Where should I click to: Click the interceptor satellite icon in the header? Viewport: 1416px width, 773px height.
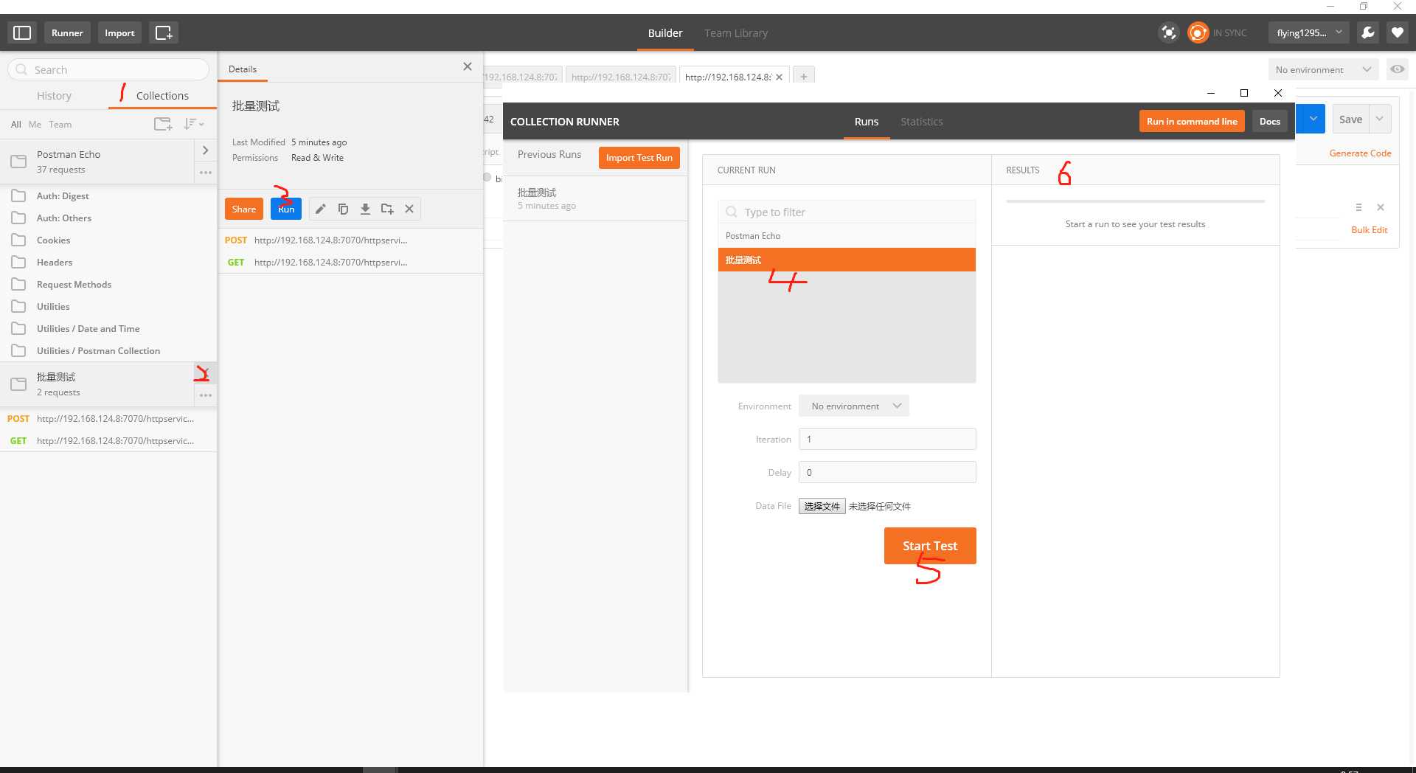coord(1169,32)
